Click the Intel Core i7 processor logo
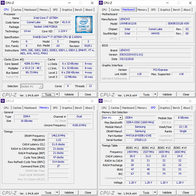196x196 pixels. coord(84,24)
